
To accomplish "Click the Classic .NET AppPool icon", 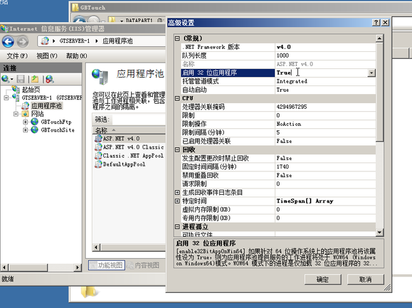I will pyautogui.click(x=98, y=156).
